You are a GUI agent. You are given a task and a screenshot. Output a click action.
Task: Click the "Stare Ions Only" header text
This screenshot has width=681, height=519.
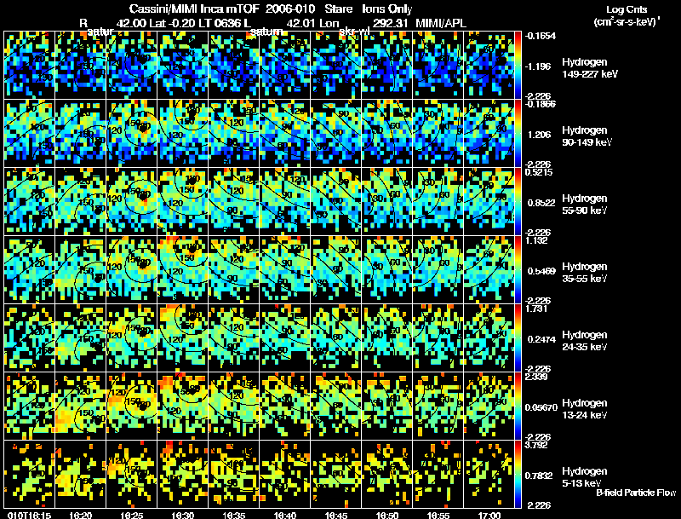tap(369, 9)
